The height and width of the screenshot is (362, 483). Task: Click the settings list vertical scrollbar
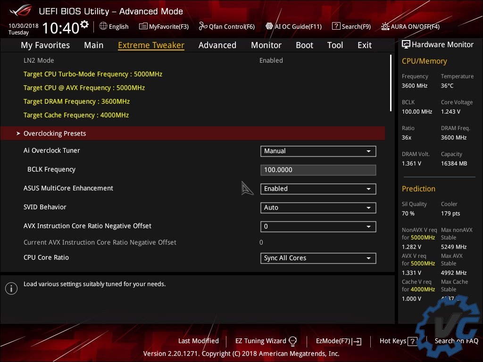tap(391, 83)
